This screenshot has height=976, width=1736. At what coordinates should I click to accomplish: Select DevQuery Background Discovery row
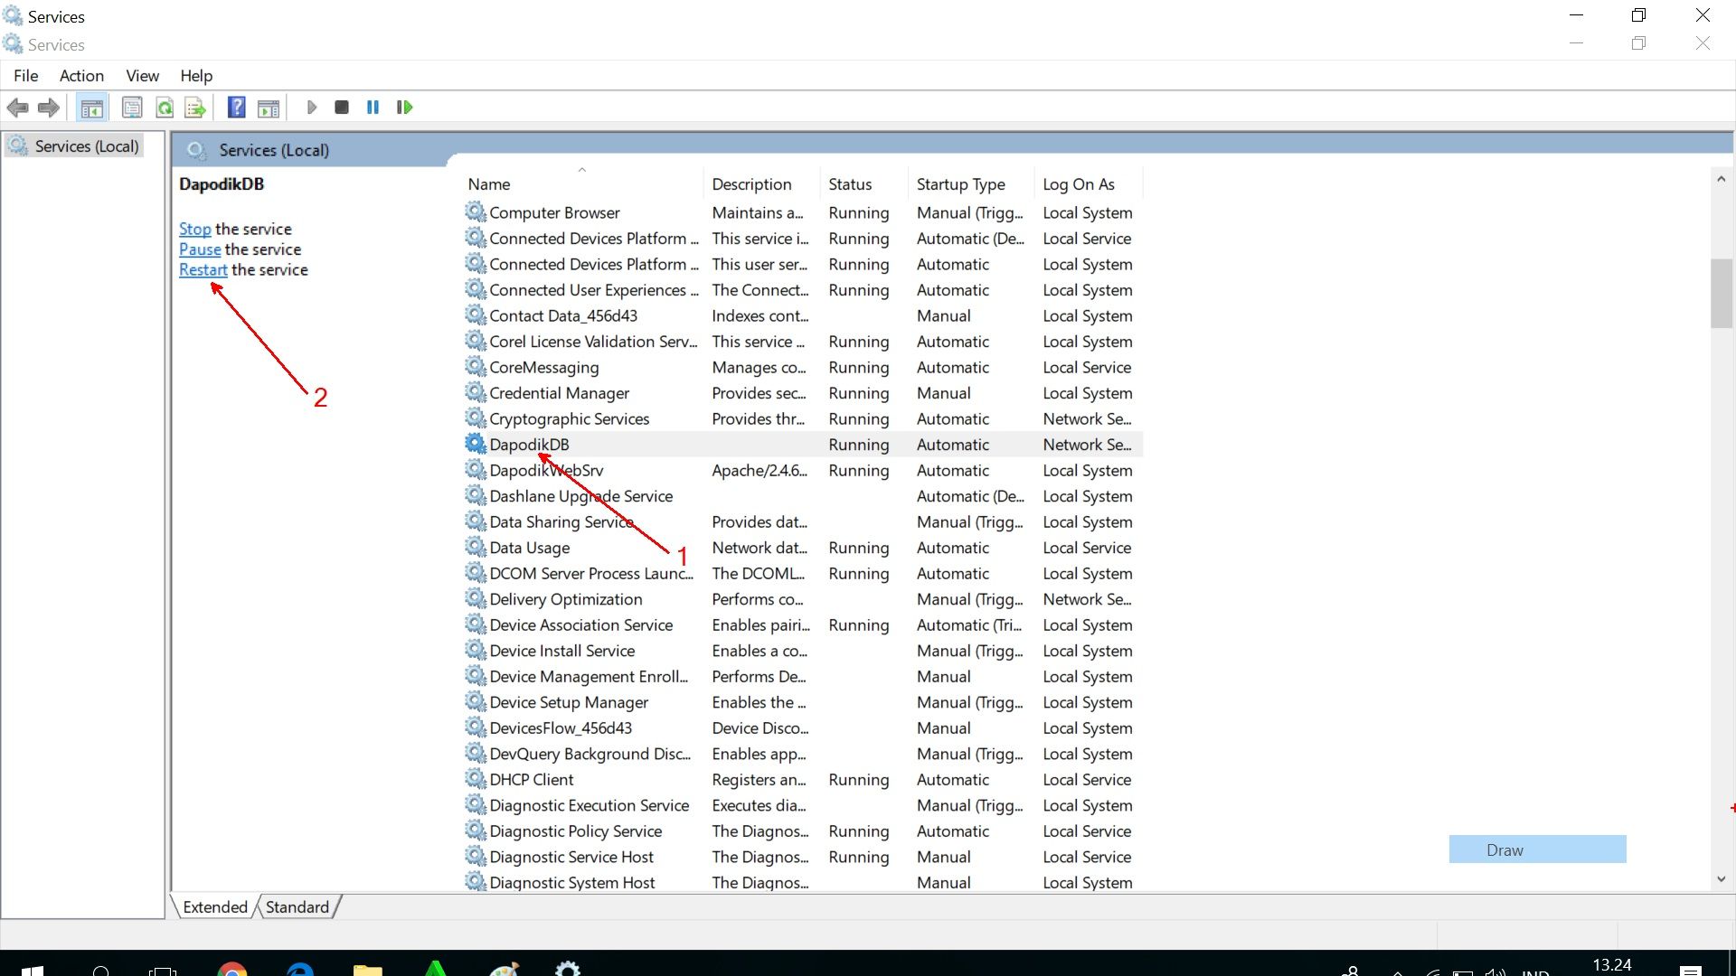[x=803, y=753]
